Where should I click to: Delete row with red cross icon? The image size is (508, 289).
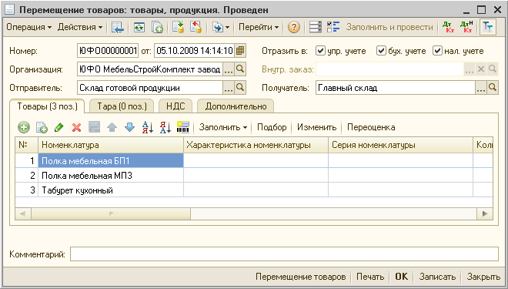coord(76,127)
